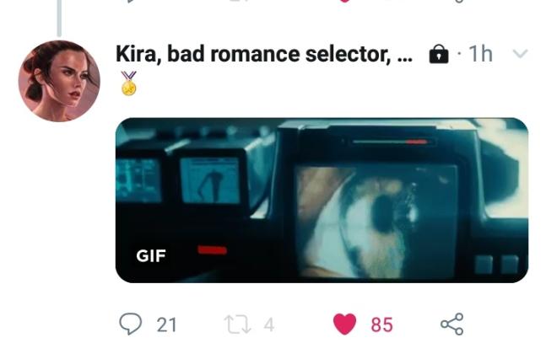Tap the gold medal emoji in the tweet

coord(129,83)
